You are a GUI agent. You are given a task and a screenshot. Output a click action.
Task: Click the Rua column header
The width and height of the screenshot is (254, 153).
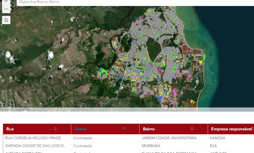click(x=10, y=129)
